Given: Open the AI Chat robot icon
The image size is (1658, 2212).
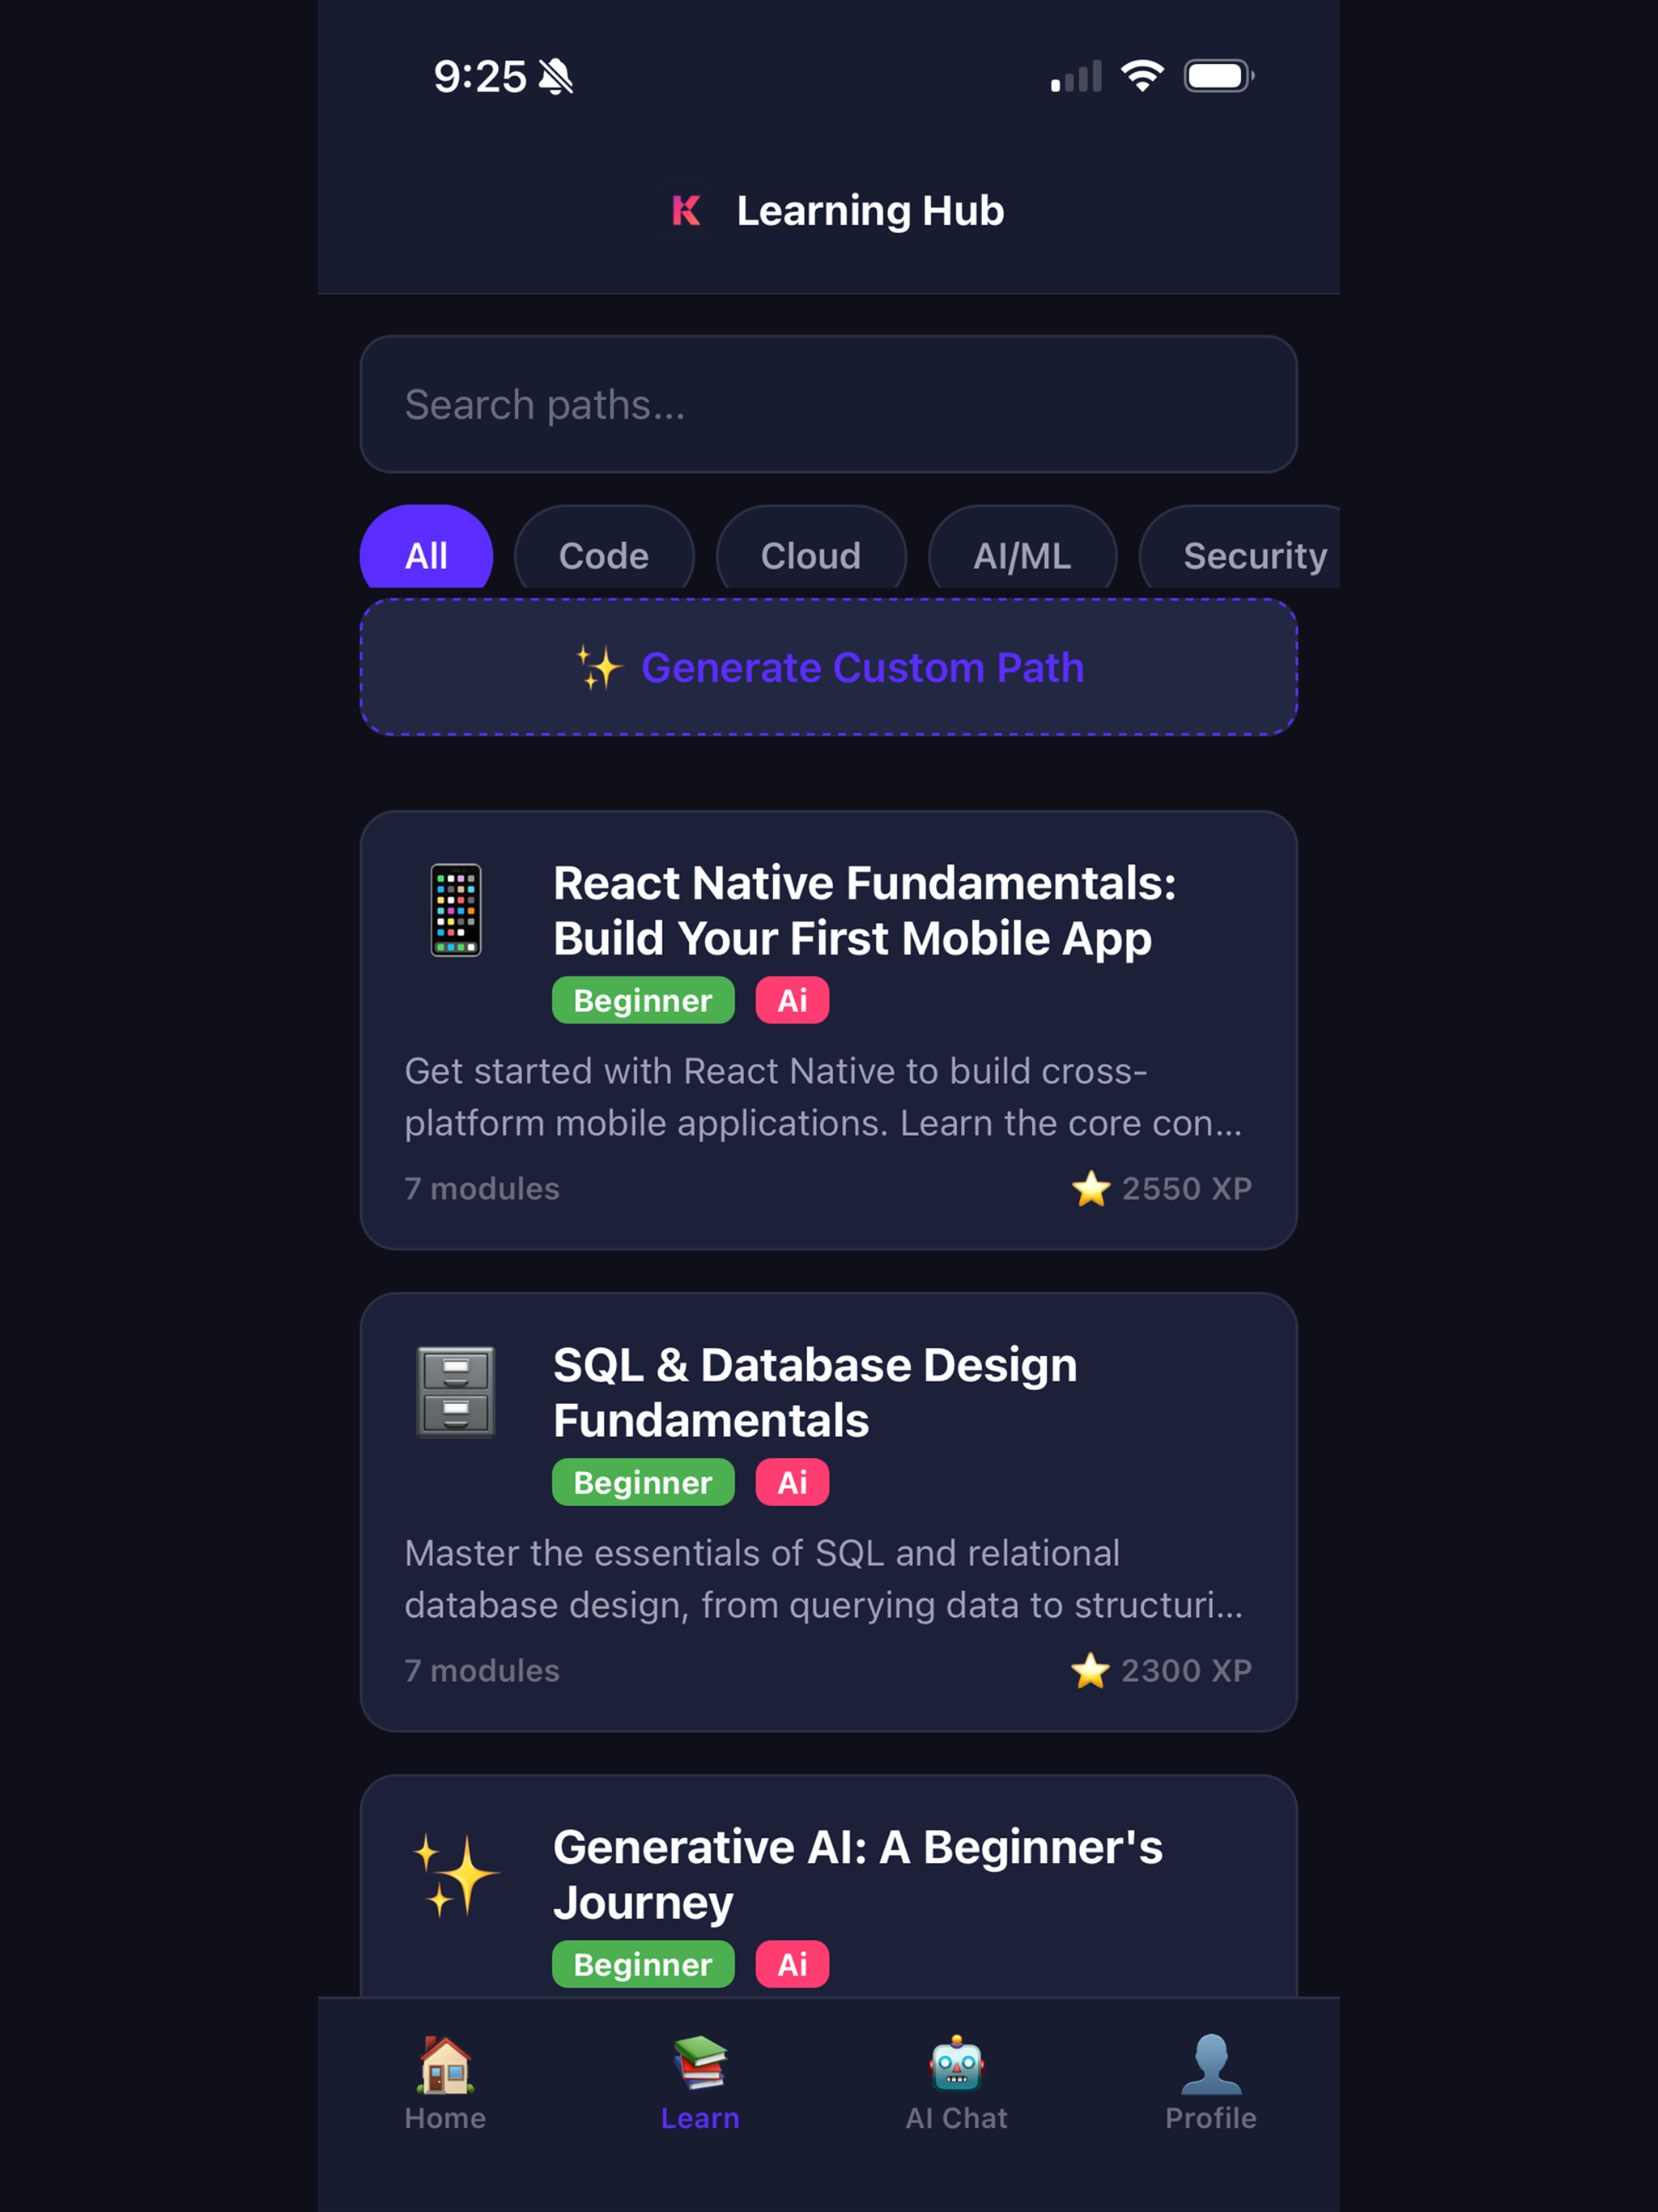Looking at the screenshot, I should click(957, 2063).
